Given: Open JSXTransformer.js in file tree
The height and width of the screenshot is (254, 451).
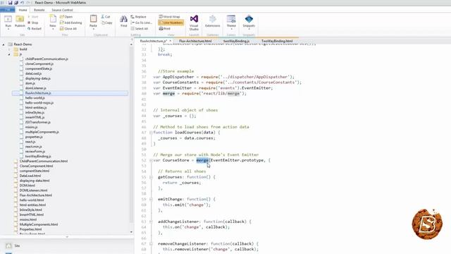Looking at the screenshot, I should (37, 122).
